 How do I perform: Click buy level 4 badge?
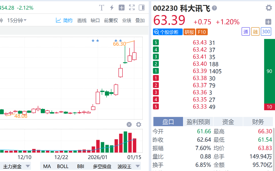click(x=156, y=100)
